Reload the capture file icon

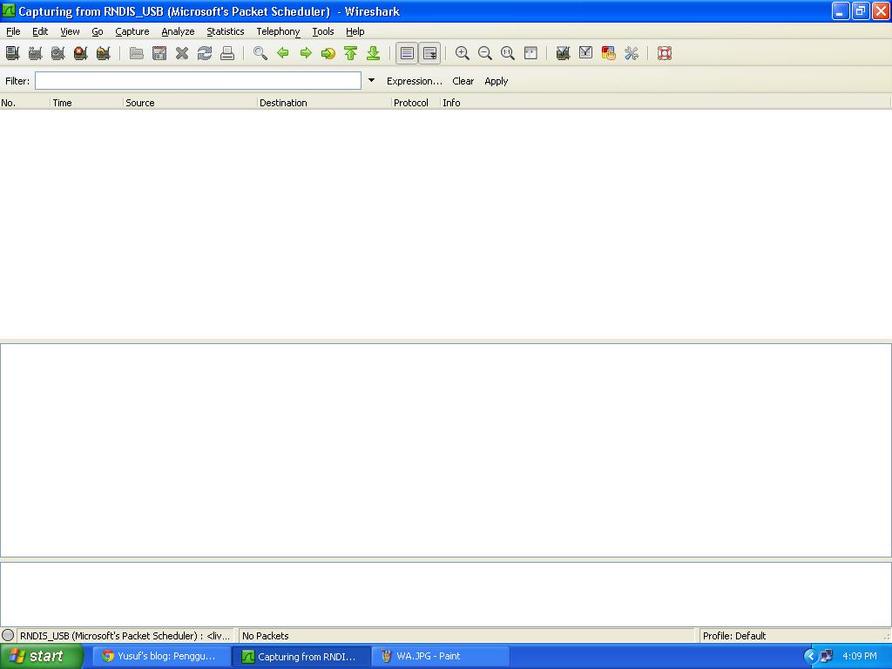tap(205, 53)
